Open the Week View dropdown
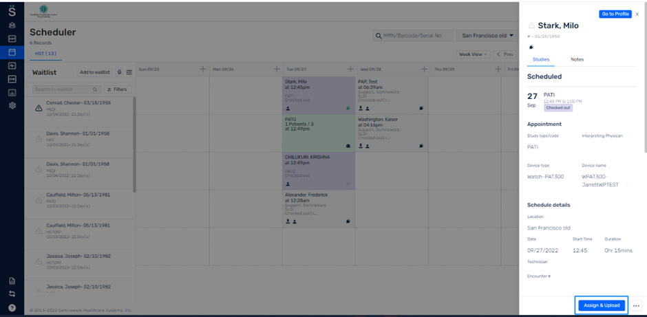Screen dimensions: 647x317 click(x=474, y=54)
